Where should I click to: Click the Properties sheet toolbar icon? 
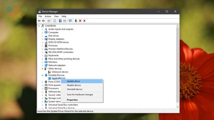[x=55, y=21]
